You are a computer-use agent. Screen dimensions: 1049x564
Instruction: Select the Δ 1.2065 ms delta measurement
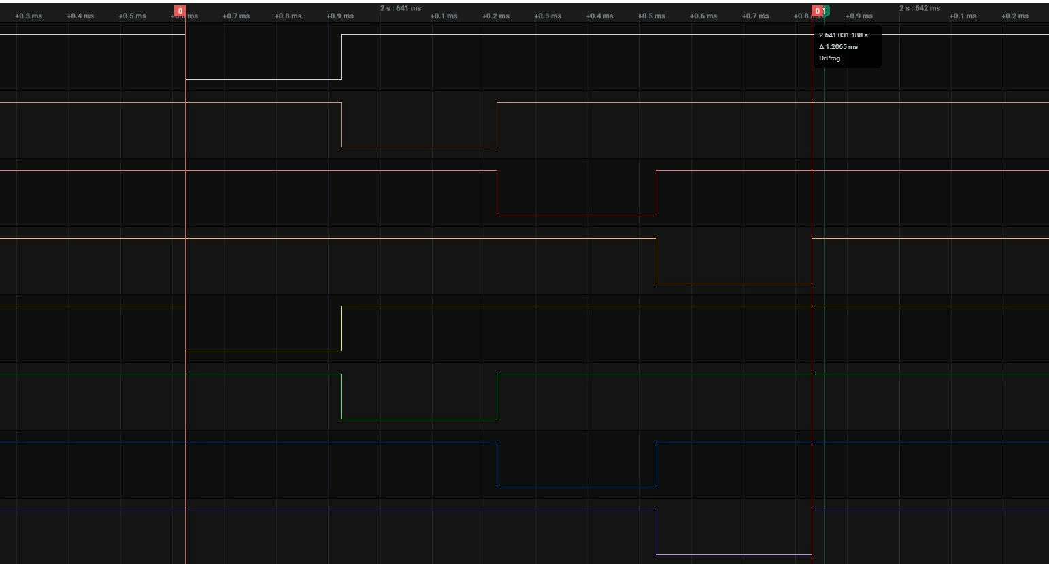point(838,47)
